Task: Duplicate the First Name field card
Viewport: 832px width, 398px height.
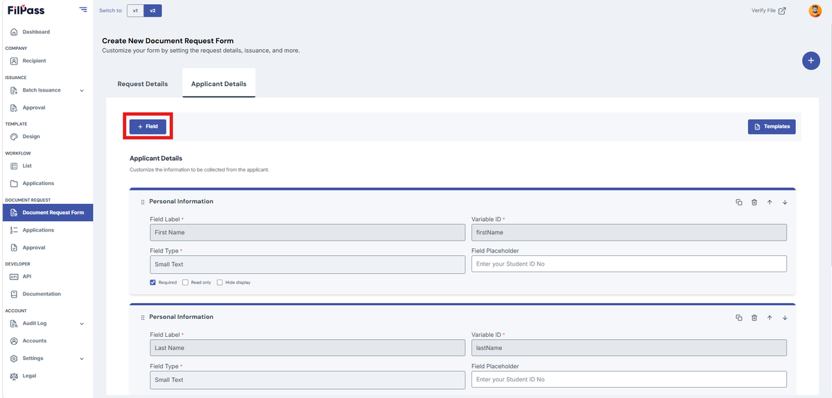Action: (739, 202)
